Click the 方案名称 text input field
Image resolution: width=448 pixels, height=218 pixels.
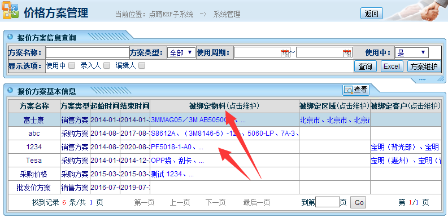click(x=88, y=53)
